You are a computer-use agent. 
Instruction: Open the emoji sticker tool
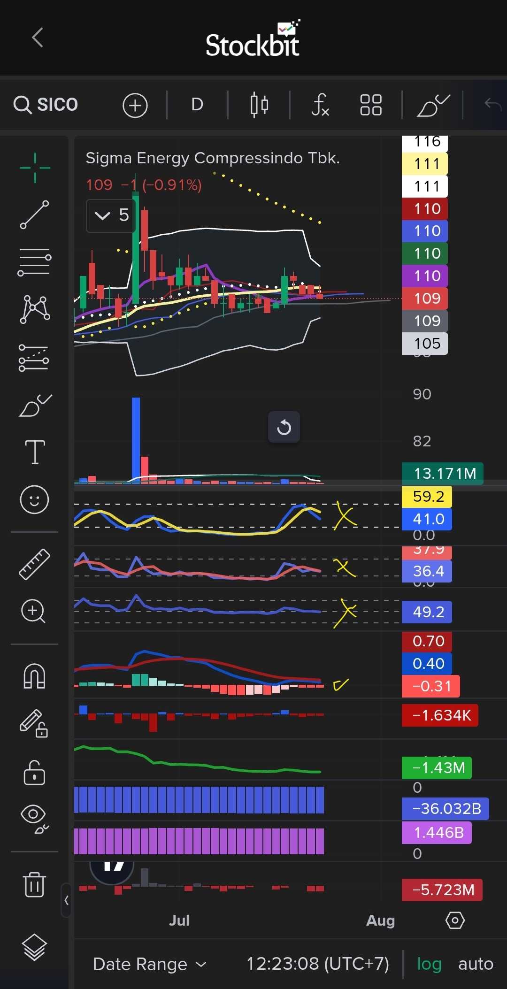[34, 499]
